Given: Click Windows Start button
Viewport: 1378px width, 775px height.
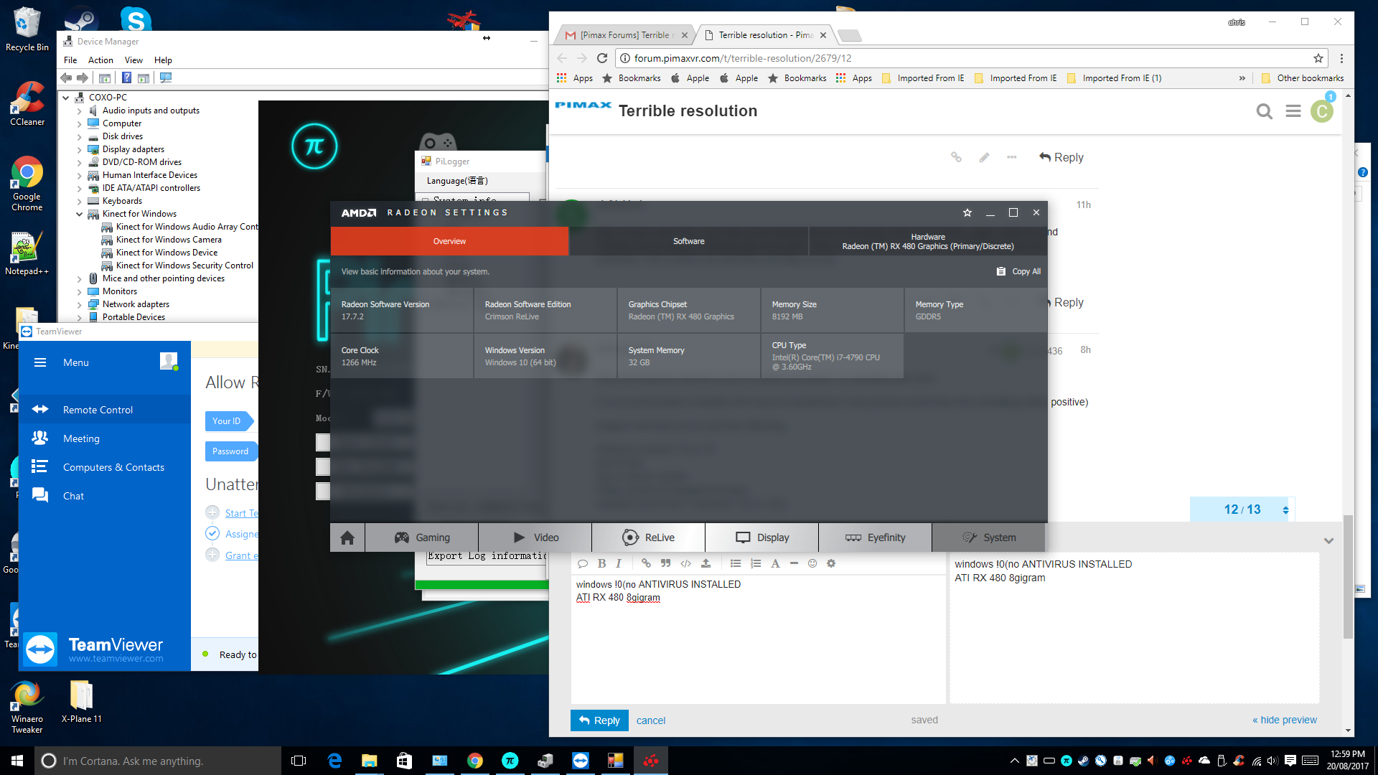Looking at the screenshot, I should tap(17, 761).
